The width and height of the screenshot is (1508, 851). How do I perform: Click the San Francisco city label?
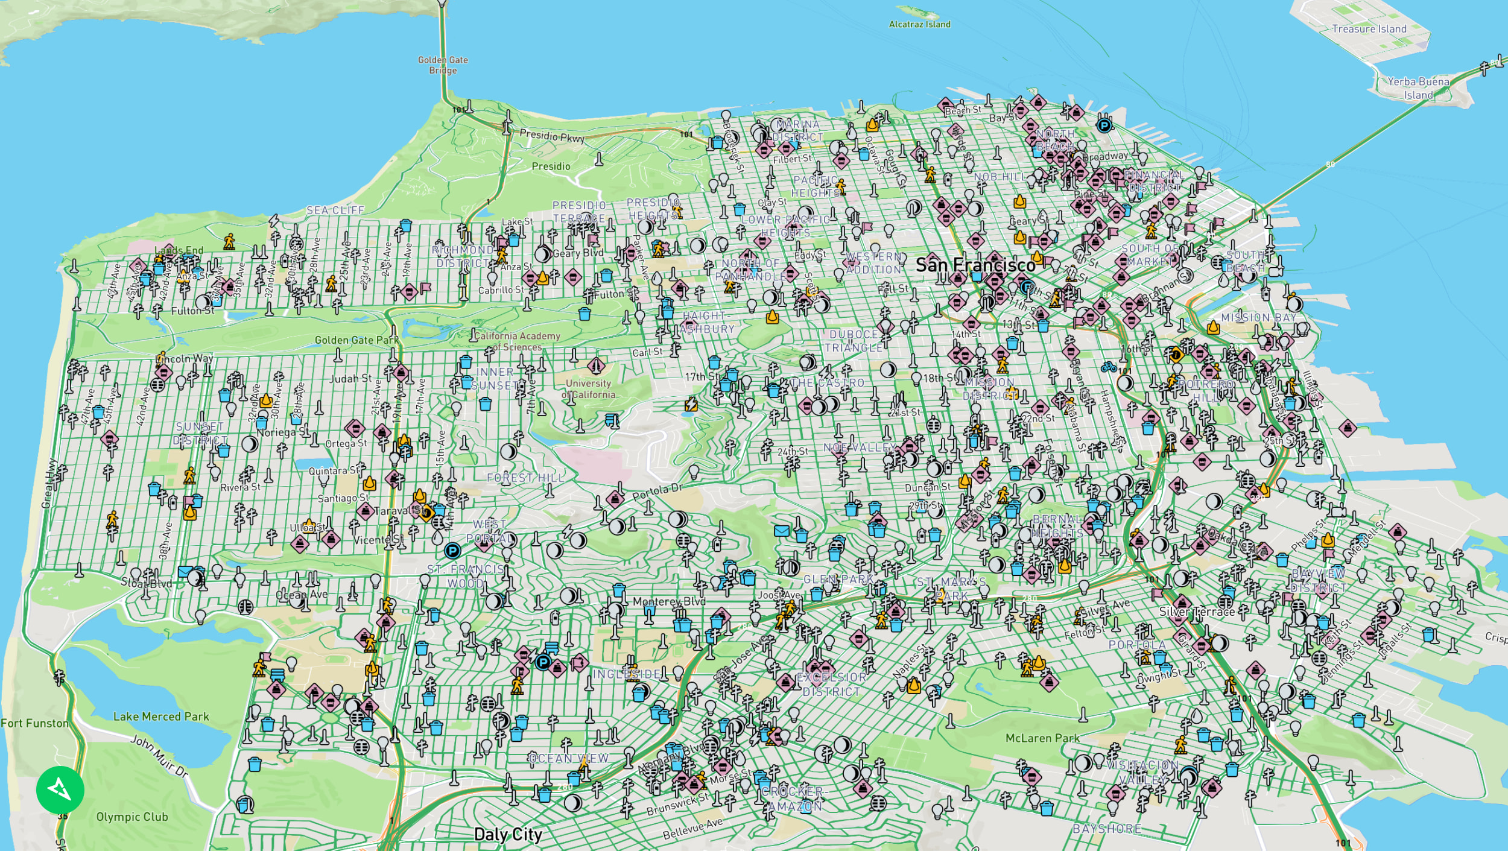click(975, 264)
